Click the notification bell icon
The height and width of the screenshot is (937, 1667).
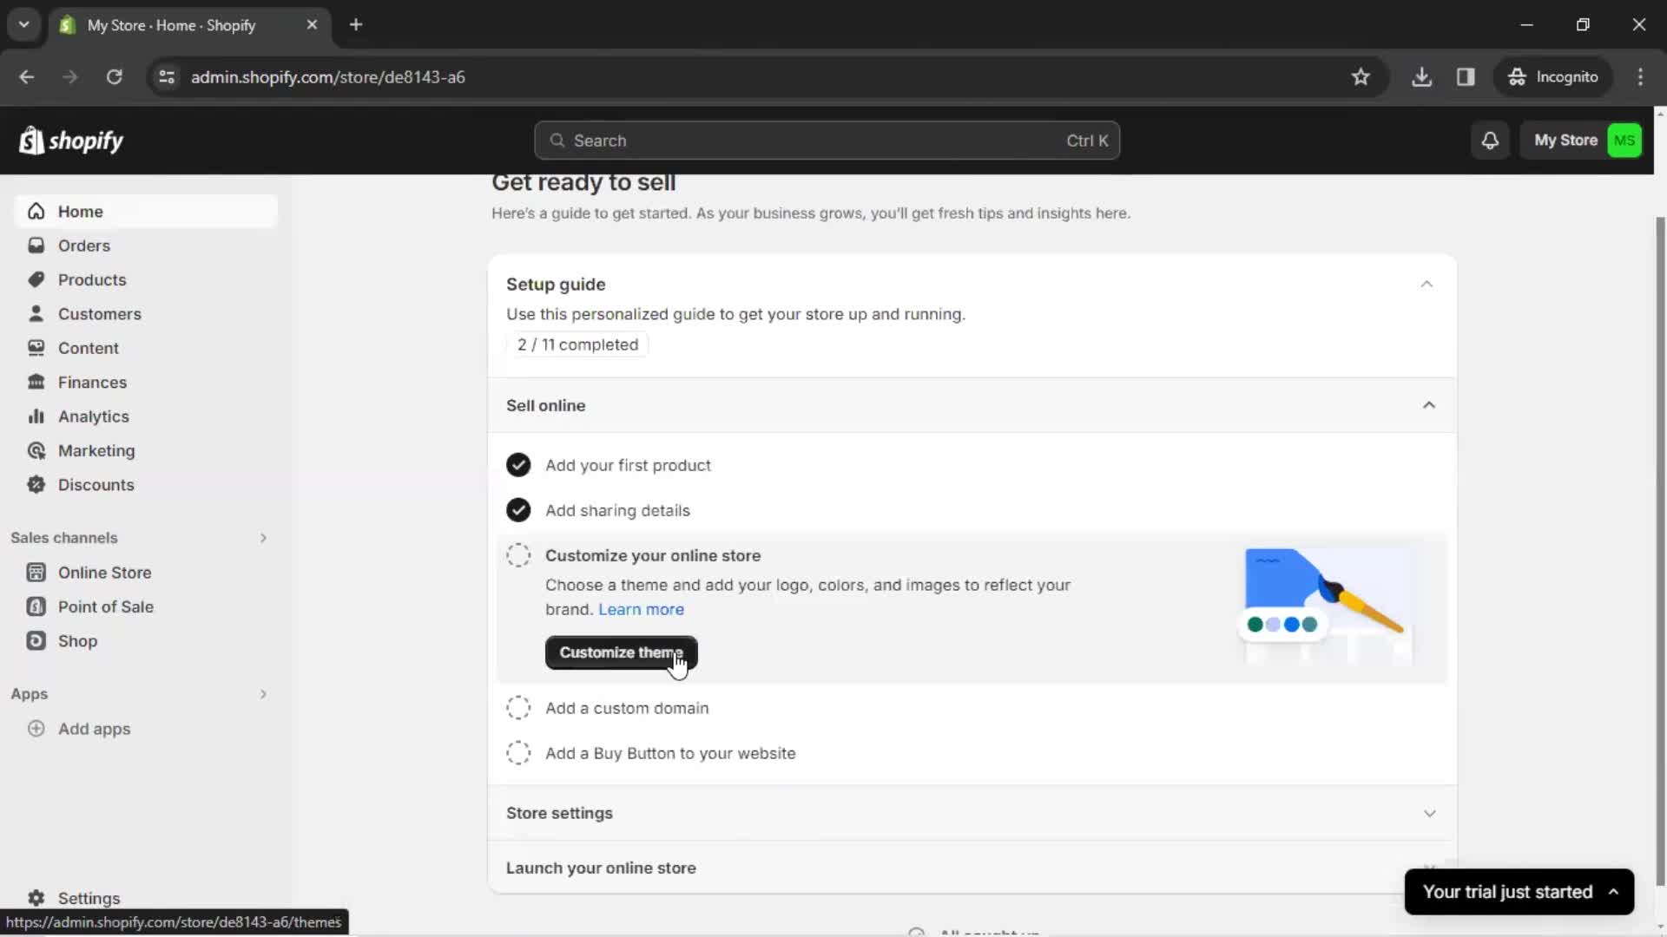point(1490,140)
